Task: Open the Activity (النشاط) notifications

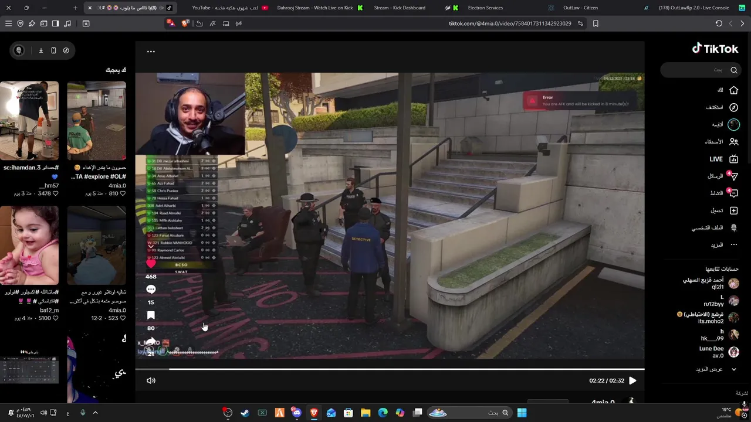Action: [724, 193]
